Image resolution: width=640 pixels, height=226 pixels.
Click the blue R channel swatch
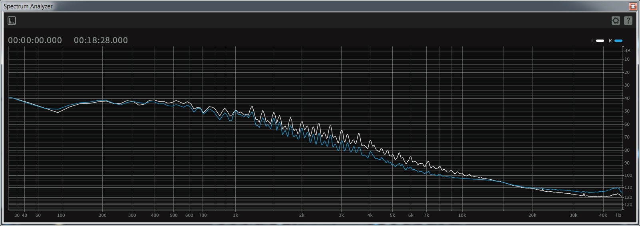[618, 41]
